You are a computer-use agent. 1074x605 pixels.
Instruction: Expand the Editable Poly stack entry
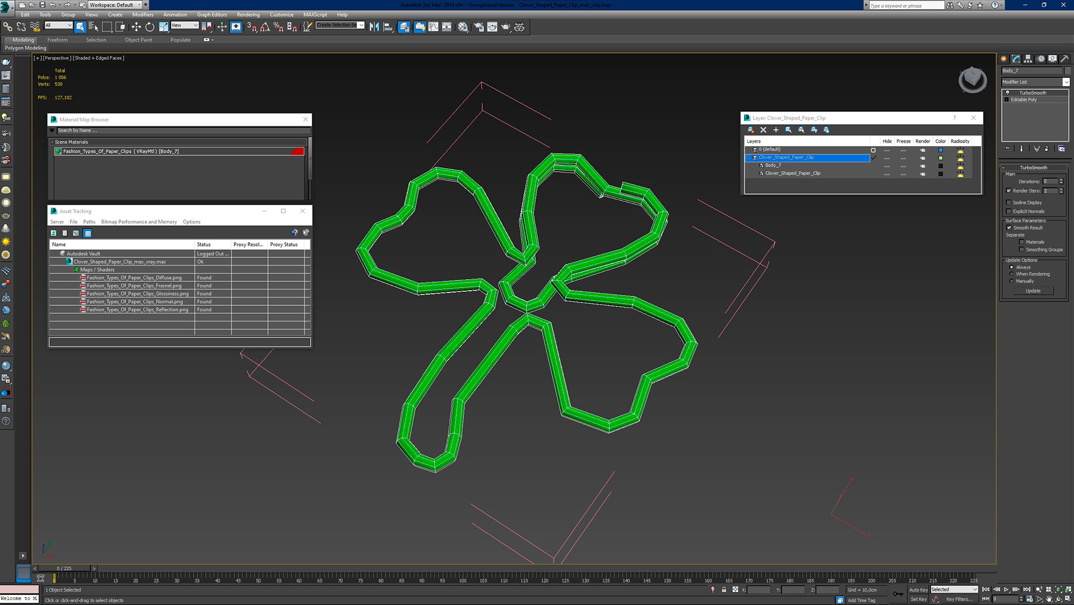click(x=1007, y=100)
